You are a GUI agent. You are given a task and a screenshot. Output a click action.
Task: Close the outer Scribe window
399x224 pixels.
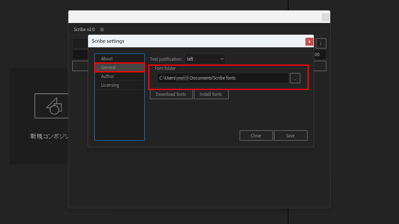pos(326,17)
